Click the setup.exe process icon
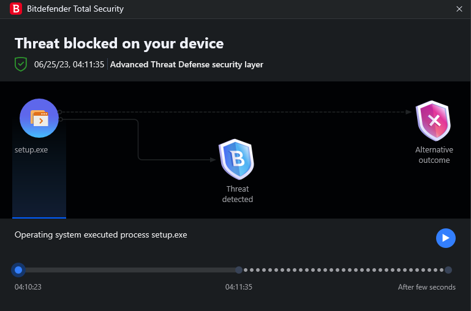Viewport: 471px width, 311px height. pyautogui.click(x=39, y=119)
